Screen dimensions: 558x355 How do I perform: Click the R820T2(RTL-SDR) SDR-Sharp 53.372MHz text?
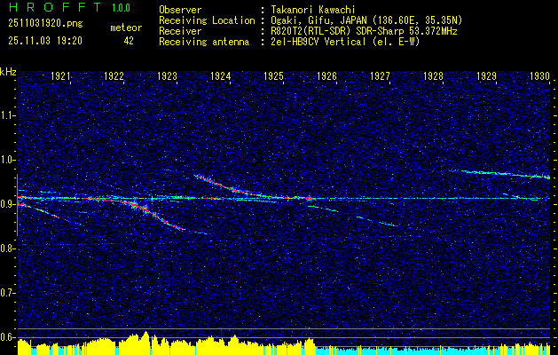click(x=364, y=31)
